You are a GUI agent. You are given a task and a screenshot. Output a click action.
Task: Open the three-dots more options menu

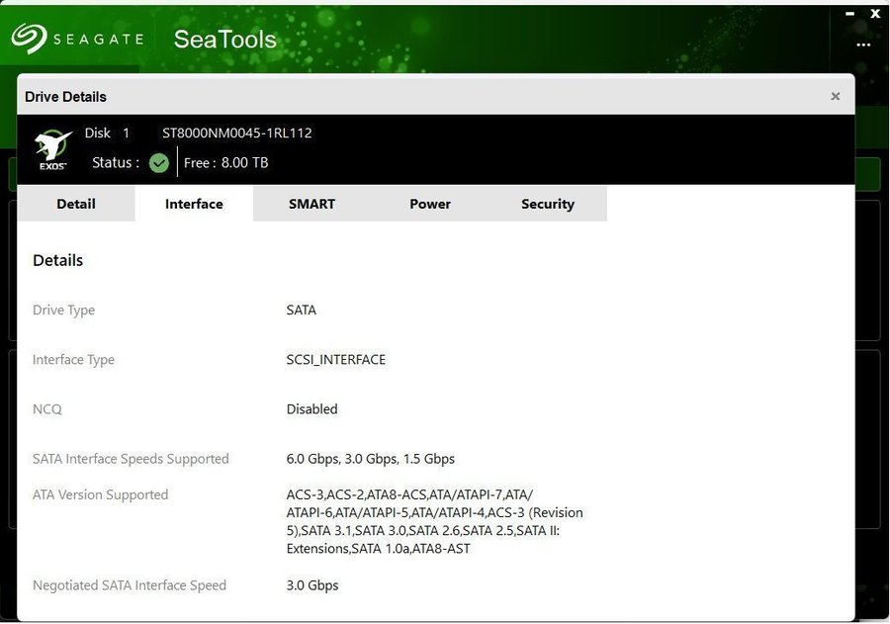point(863,45)
